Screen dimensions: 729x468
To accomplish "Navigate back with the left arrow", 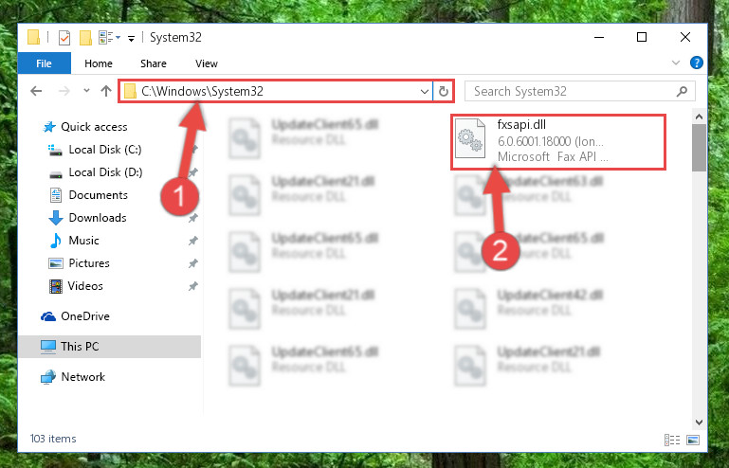I will pyautogui.click(x=36, y=91).
